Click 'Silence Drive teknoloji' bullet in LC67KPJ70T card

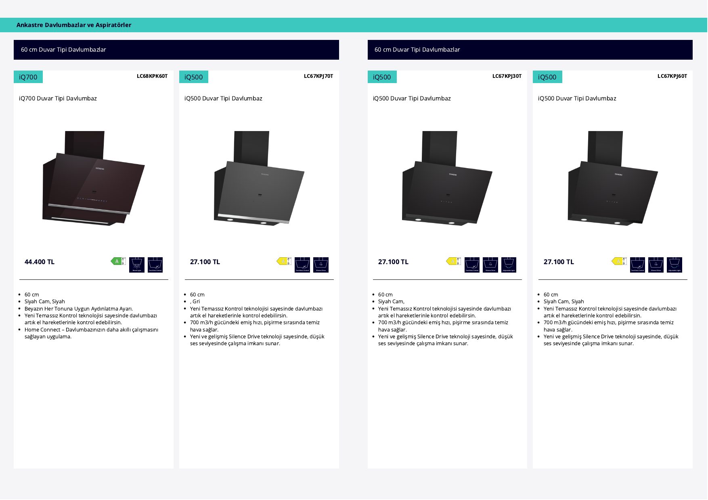pyautogui.click(x=258, y=340)
